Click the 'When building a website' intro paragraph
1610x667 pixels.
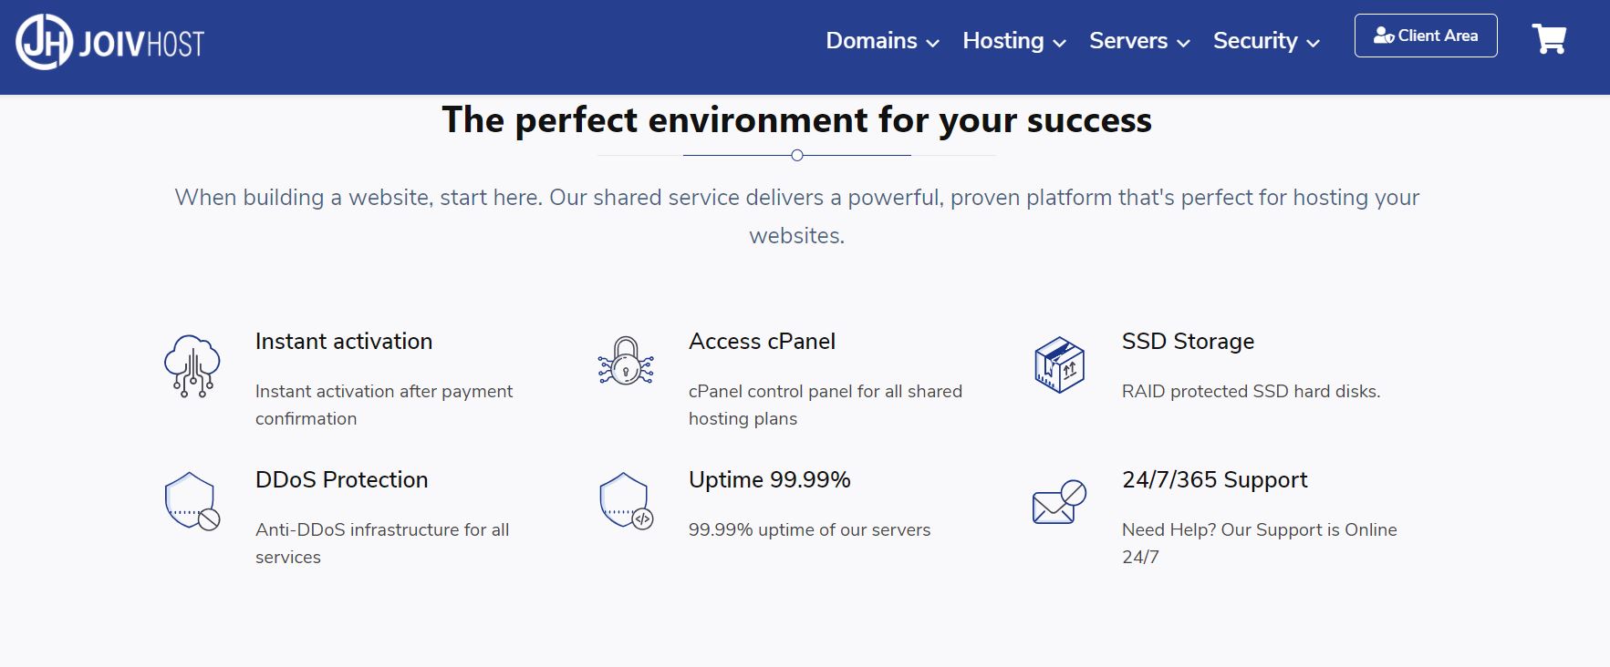[796, 216]
